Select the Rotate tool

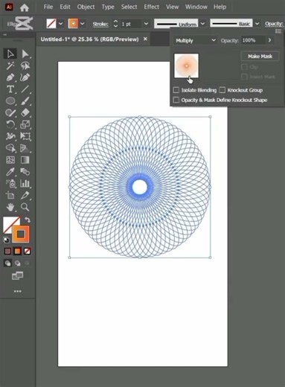(x=10, y=124)
